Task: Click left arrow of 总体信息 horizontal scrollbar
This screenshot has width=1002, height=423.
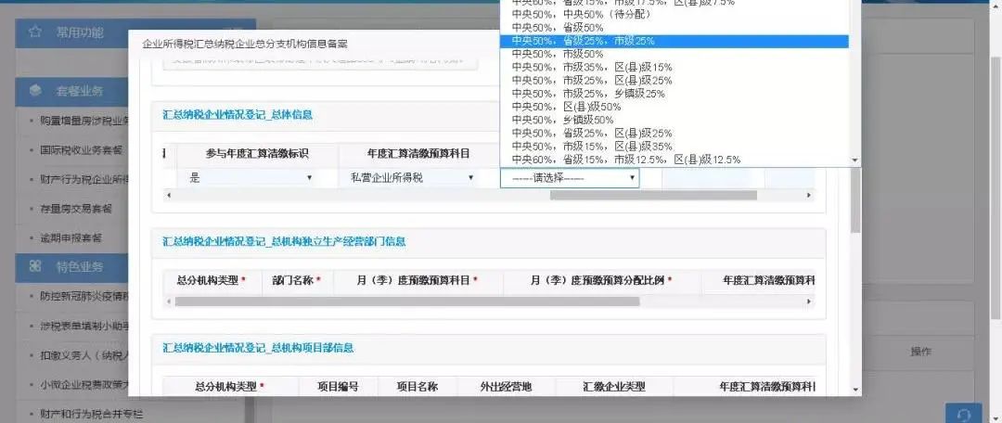Action: (x=169, y=195)
